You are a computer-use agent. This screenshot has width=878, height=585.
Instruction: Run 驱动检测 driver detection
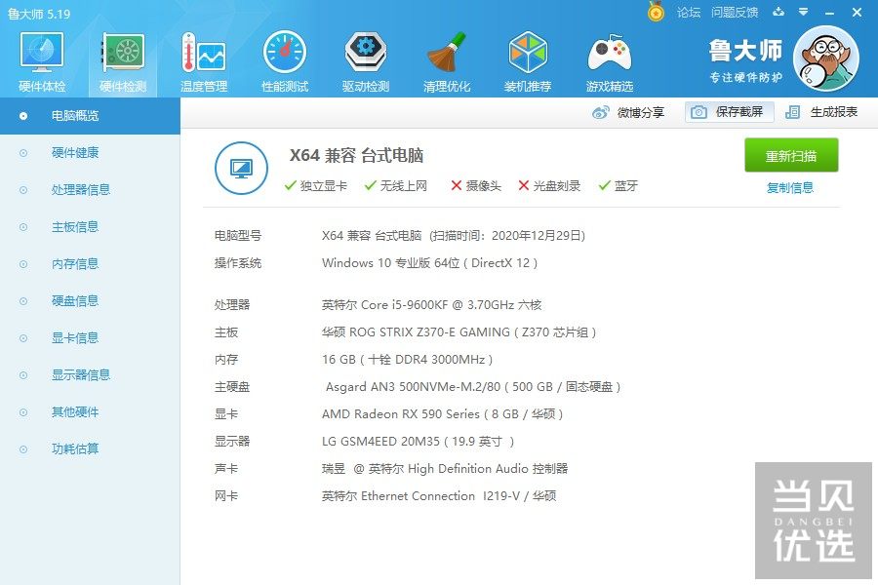pyautogui.click(x=364, y=58)
